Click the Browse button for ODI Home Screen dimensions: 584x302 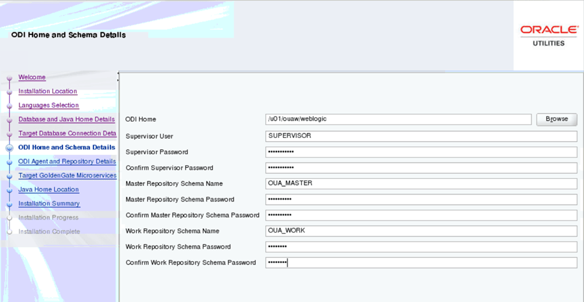557,119
